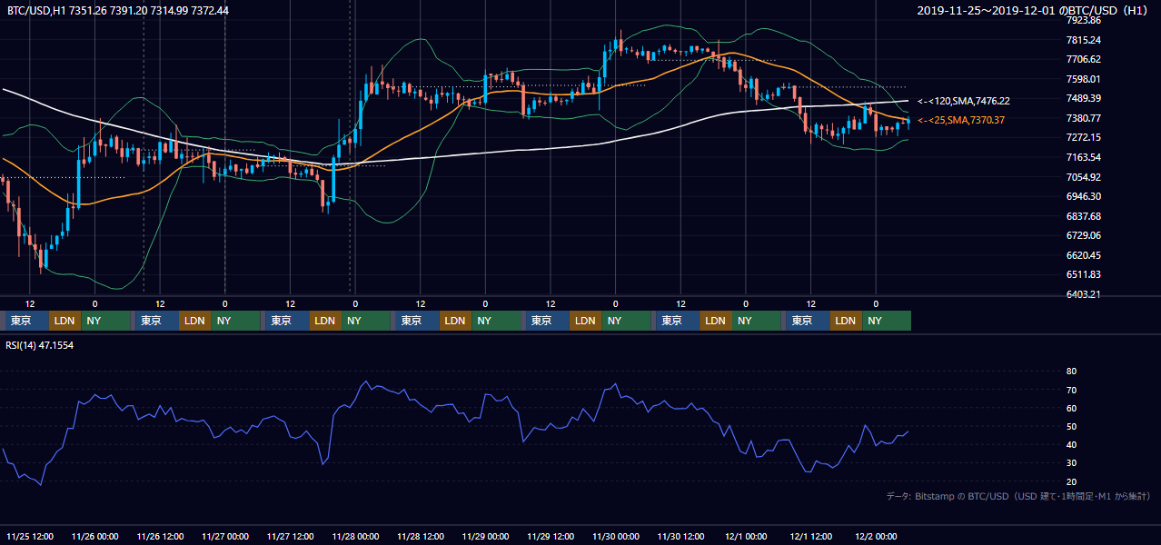Click price axis label 7380.77
The image size is (1161, 545).
click(x=1083, y=118)
